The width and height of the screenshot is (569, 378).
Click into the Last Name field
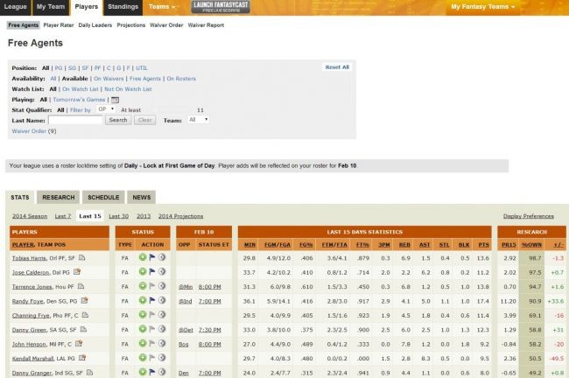[75, 120]
